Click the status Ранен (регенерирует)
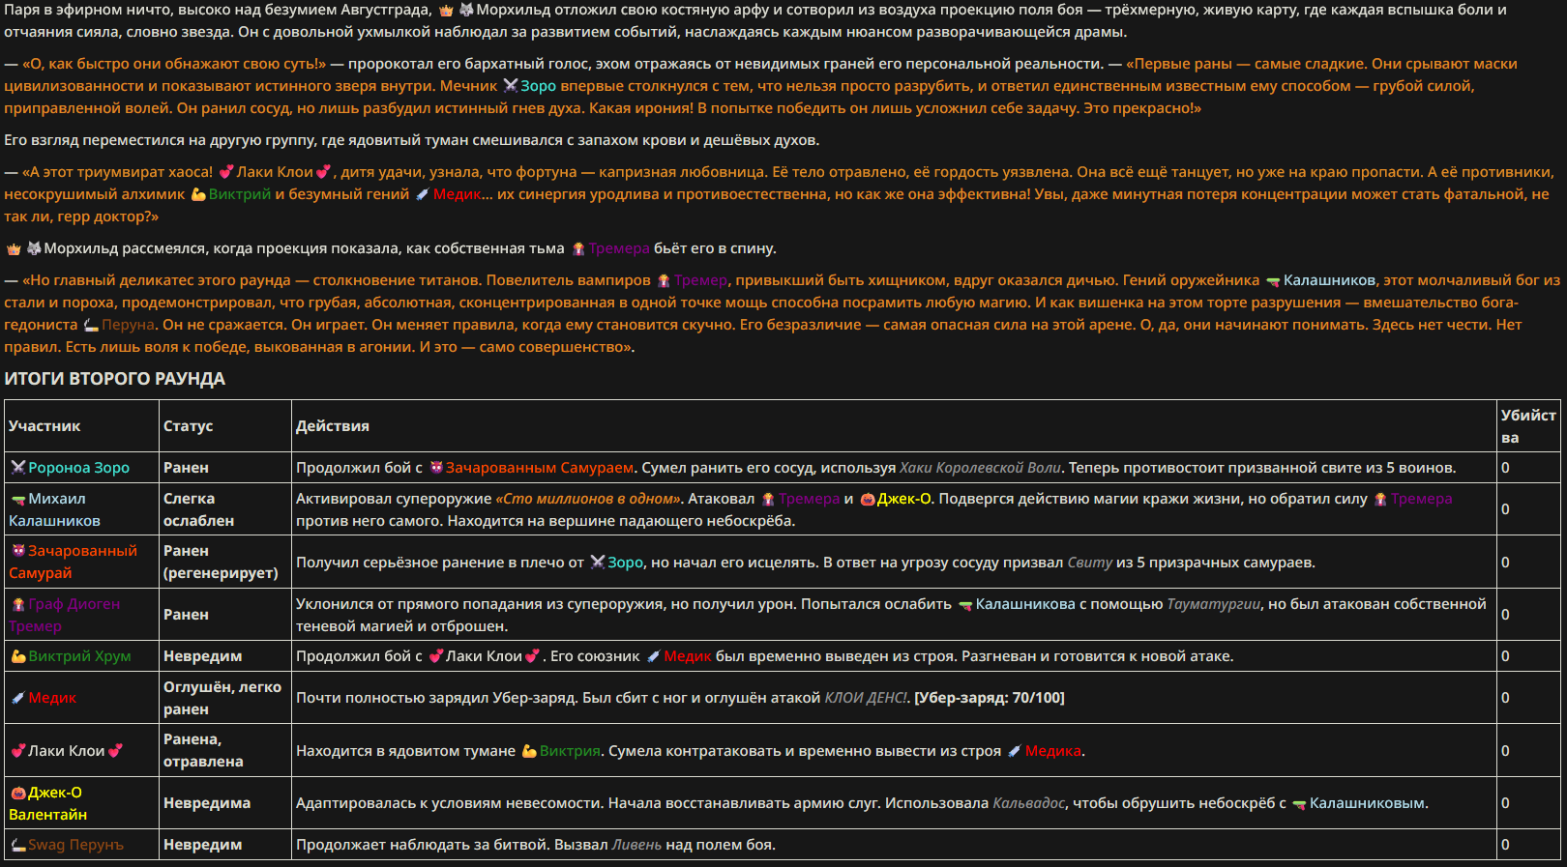This screenshot has height=867, width=1567. [x=221, y=562]
